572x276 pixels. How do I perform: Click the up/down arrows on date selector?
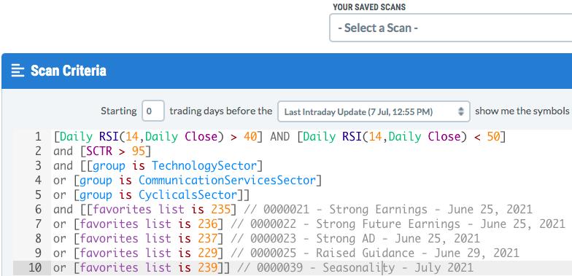point(461,111)
